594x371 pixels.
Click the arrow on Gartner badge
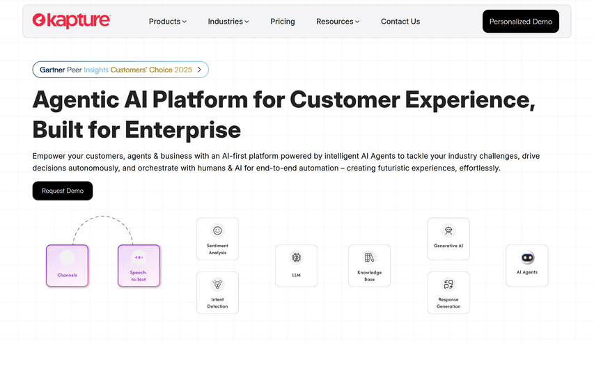point(199,70)
